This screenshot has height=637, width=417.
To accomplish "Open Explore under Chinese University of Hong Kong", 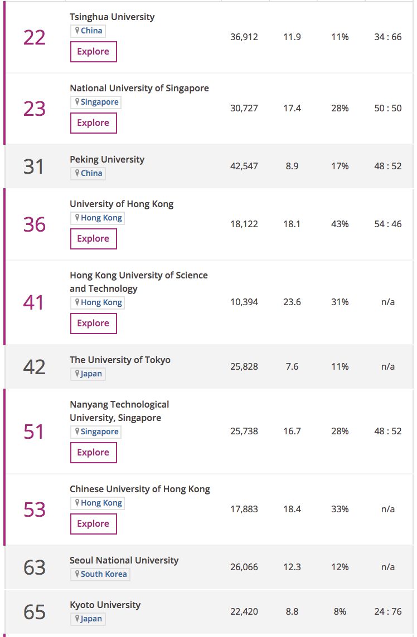I will [x=93, y=523].
